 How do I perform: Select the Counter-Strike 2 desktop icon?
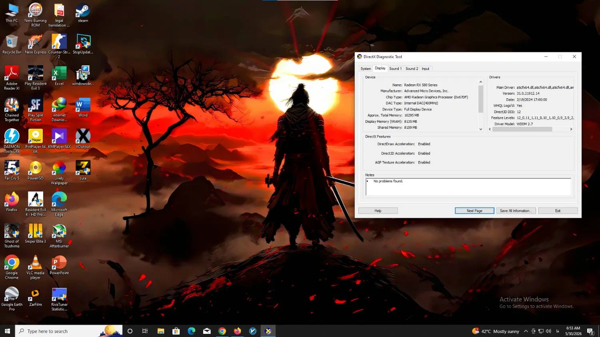click(59, 47)
